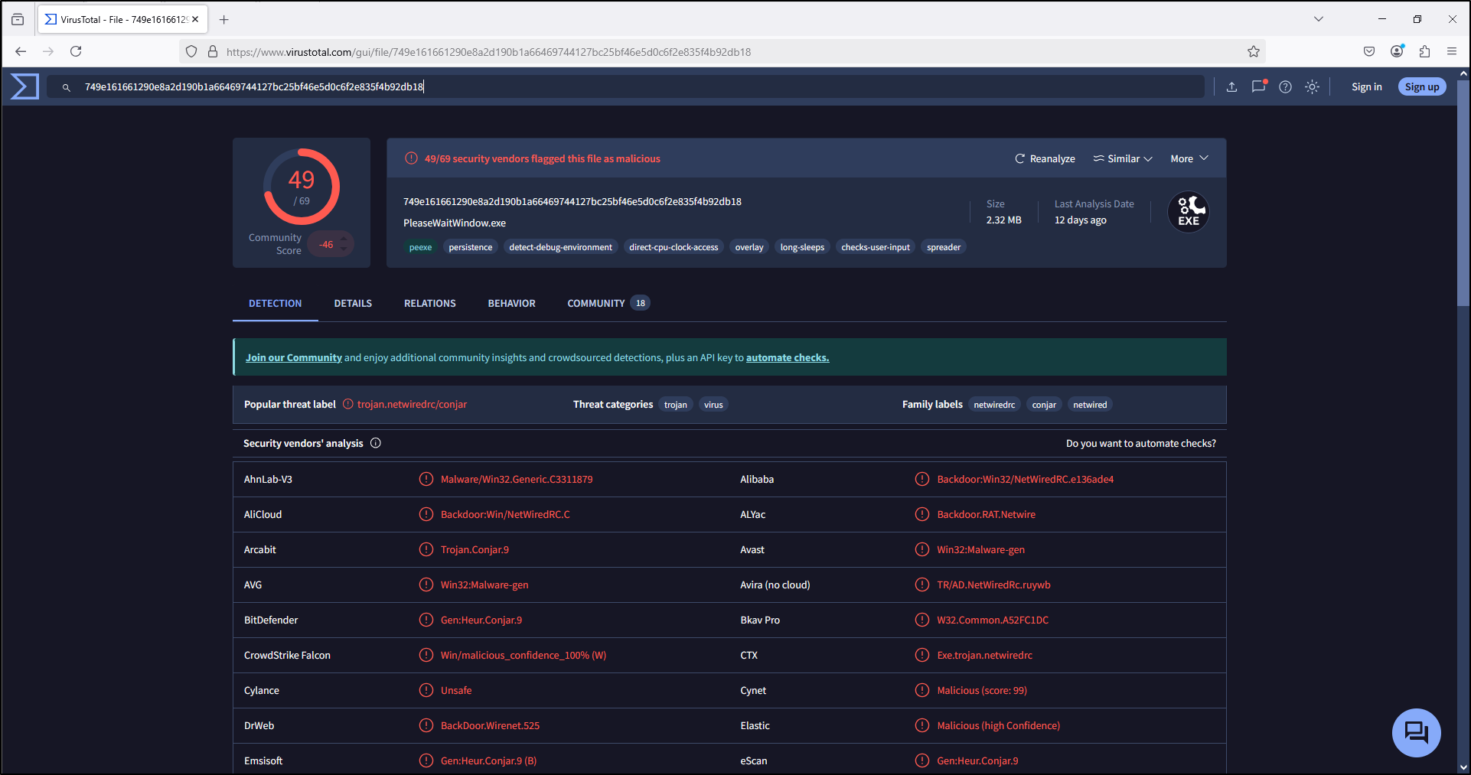1471x775 pixels.
Task: Click the upload file icon
Action: point(1231,87)
